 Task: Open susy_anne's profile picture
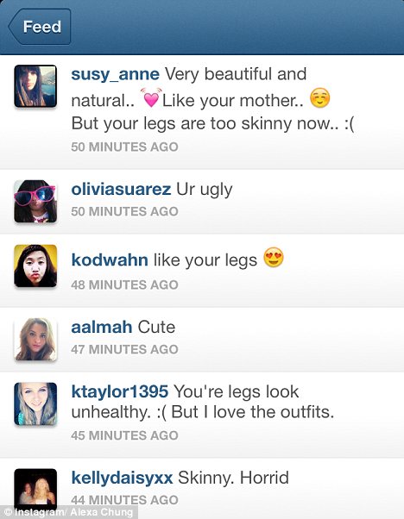click(35, 86)
